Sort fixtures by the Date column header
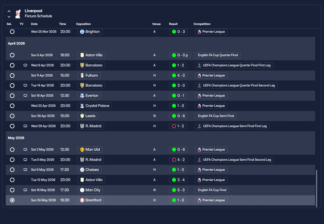This screenshot has width=324, height=224. coord(34,24)
